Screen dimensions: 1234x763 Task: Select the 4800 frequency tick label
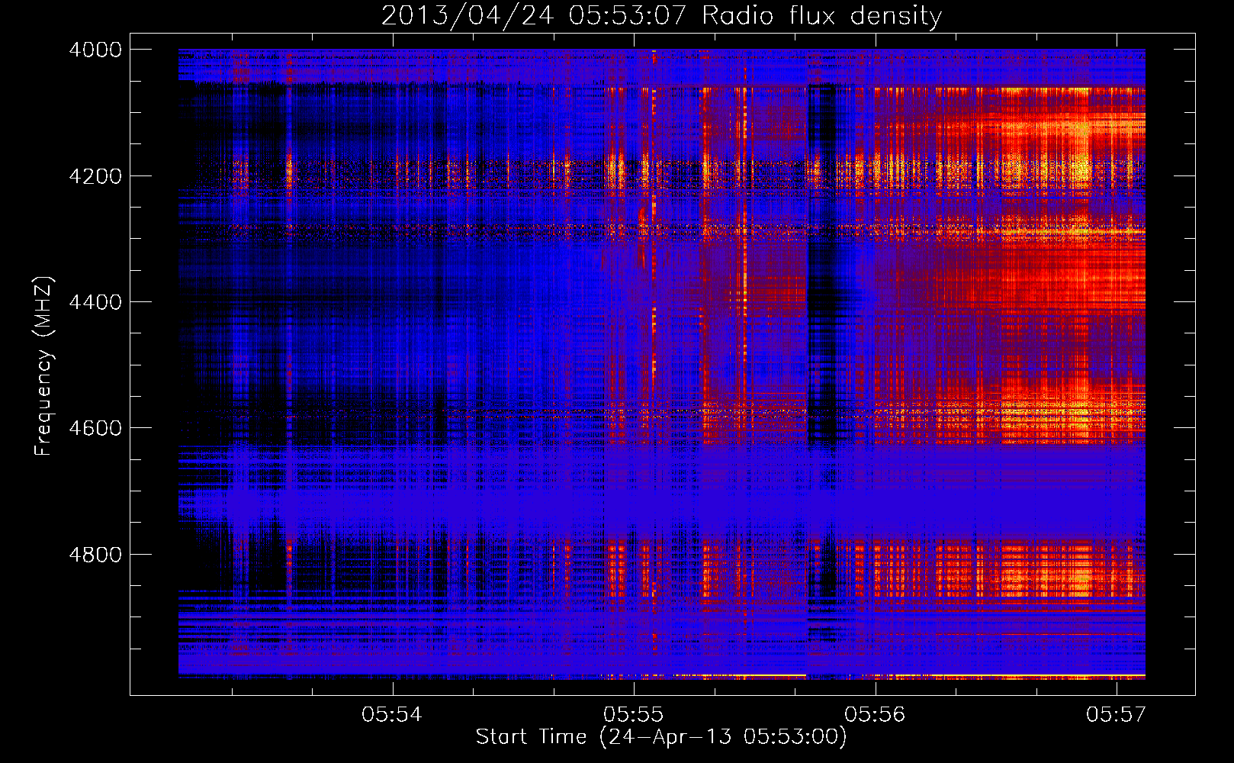[95, 555]
